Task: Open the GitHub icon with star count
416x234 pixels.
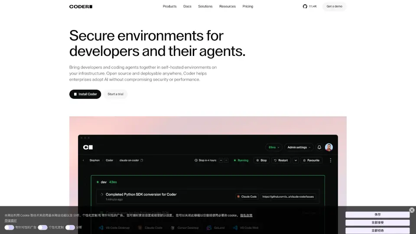Action: coord(310,6)
